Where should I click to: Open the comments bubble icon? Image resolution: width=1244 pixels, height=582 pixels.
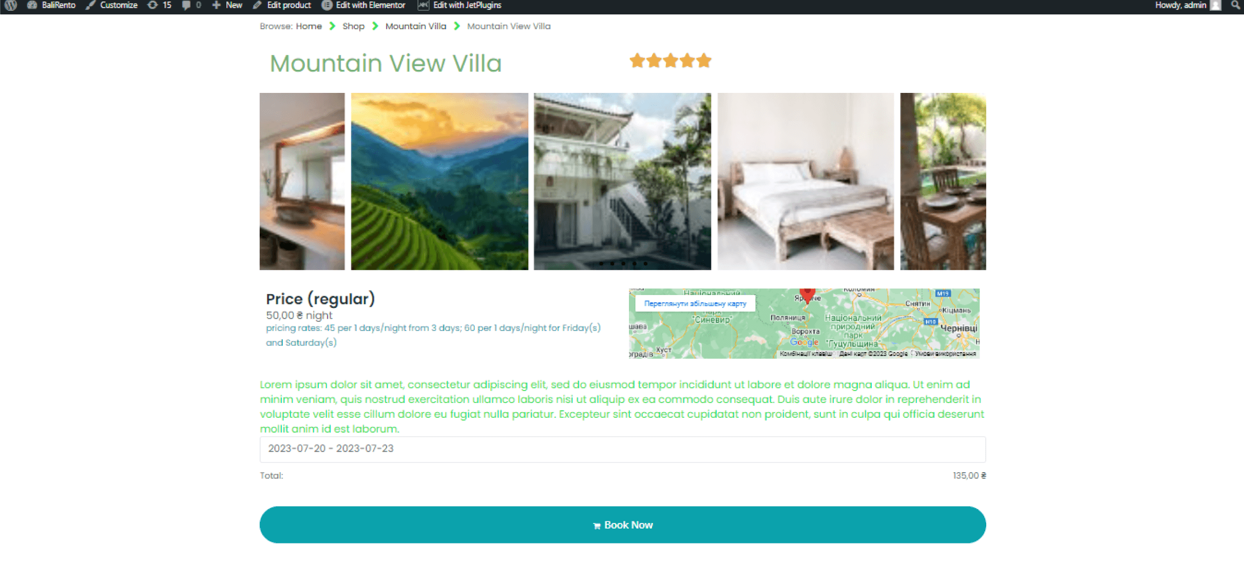click(191, 5)
